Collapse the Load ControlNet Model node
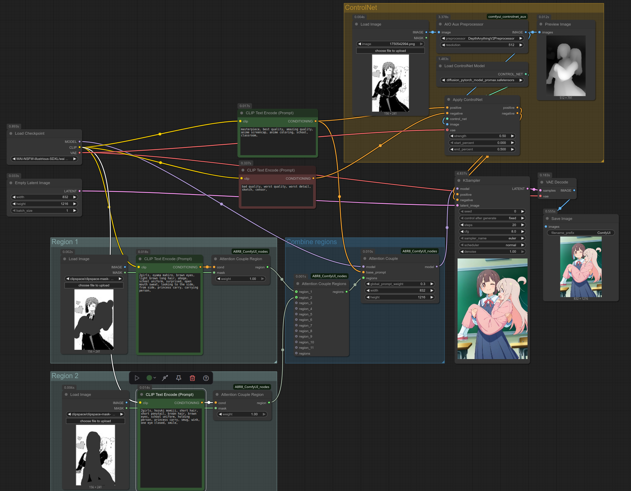 pyautogui.click(x=440, y=66)
